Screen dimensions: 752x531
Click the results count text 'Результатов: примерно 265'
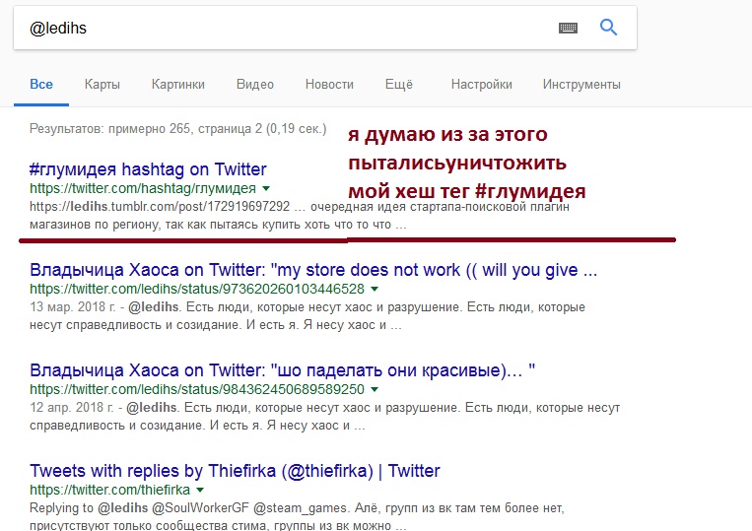pyautogui.click(x=109, y=129)
